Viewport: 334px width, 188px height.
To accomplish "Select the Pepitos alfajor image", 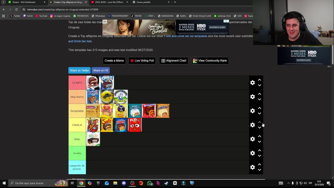I will [93, 97].
